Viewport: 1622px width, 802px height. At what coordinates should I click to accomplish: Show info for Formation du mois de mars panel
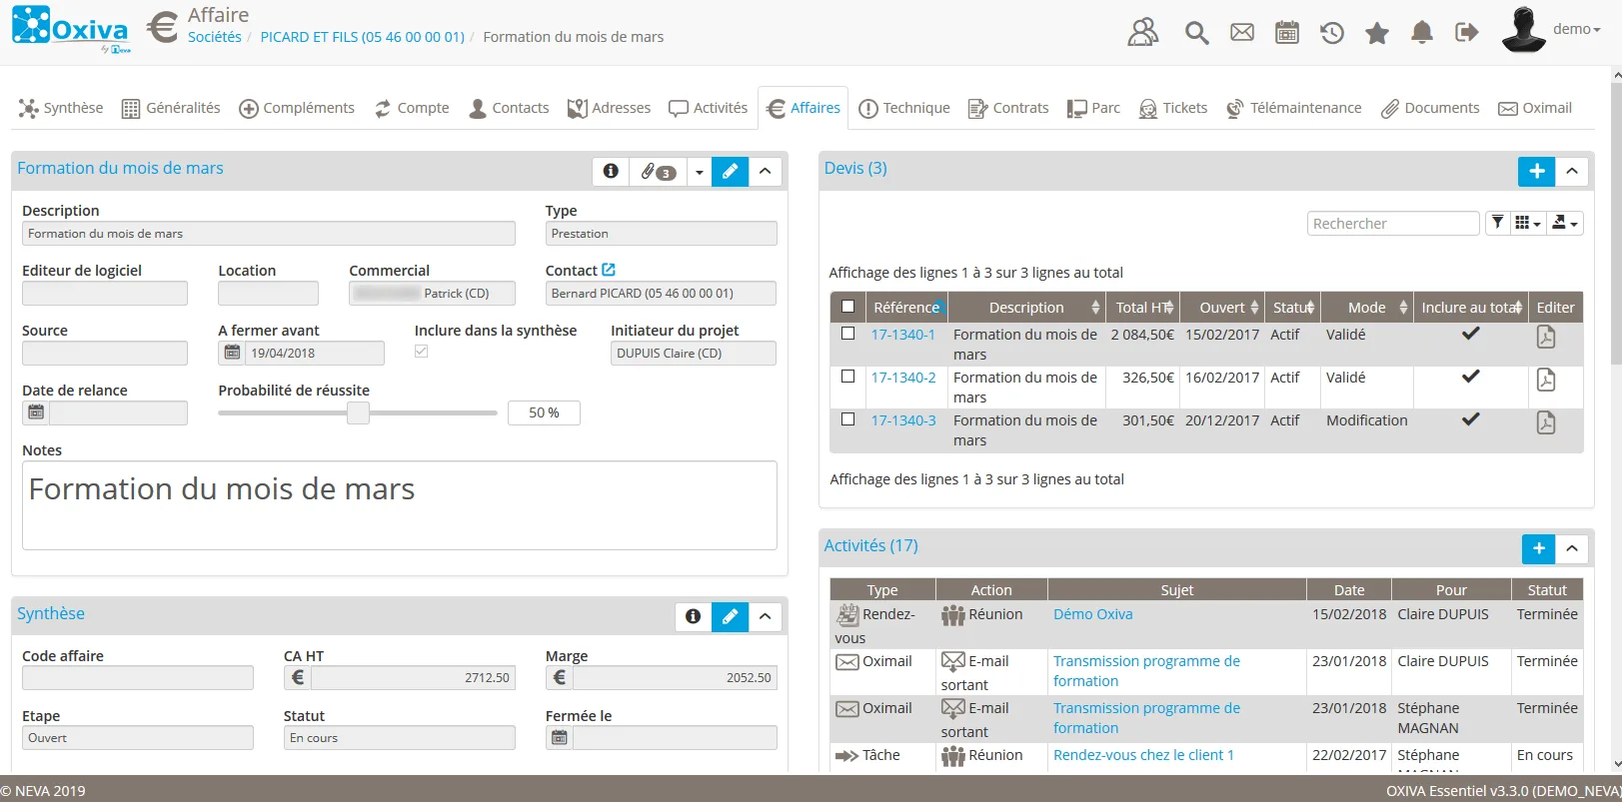pos(611,171)
